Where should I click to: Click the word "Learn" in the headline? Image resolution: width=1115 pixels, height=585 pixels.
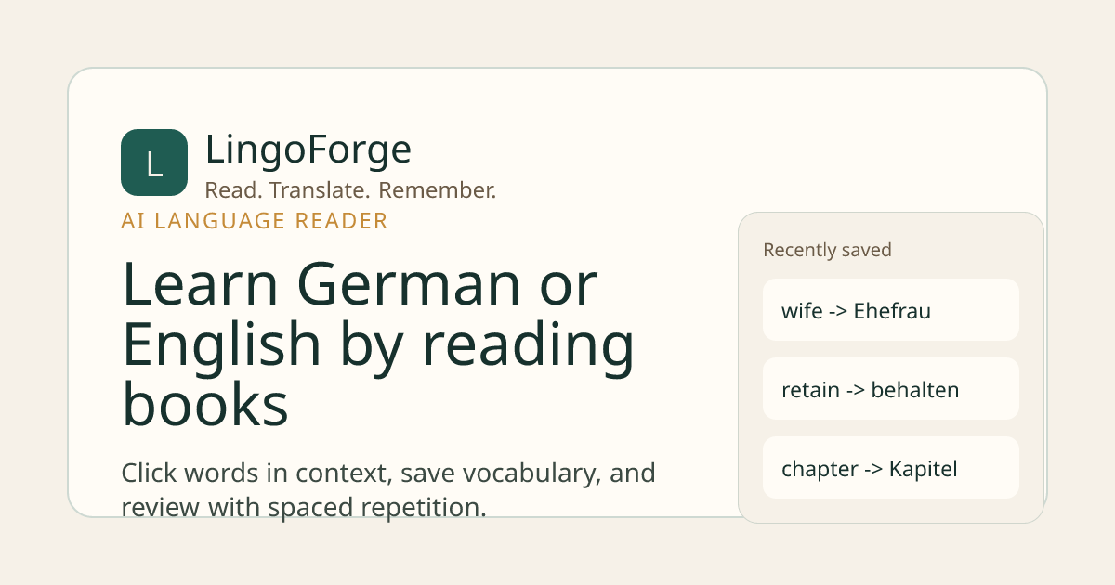pos(202,285)
